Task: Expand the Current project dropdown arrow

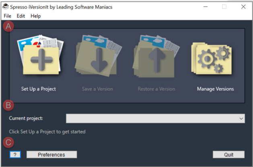Action: click(241, 118)
